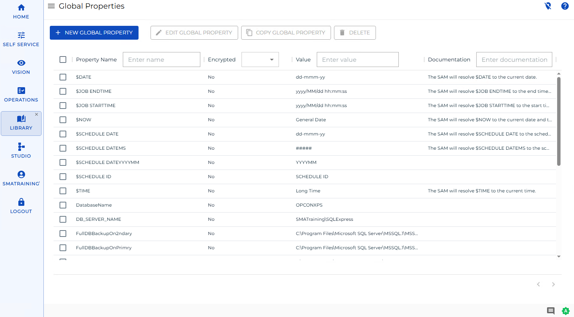Click the ##### value cell

[304, 148]
